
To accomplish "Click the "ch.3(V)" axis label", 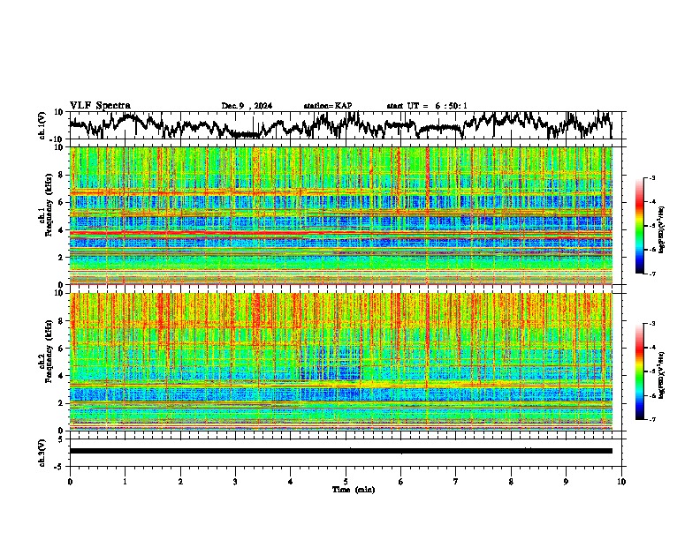I will click(42, 453).
